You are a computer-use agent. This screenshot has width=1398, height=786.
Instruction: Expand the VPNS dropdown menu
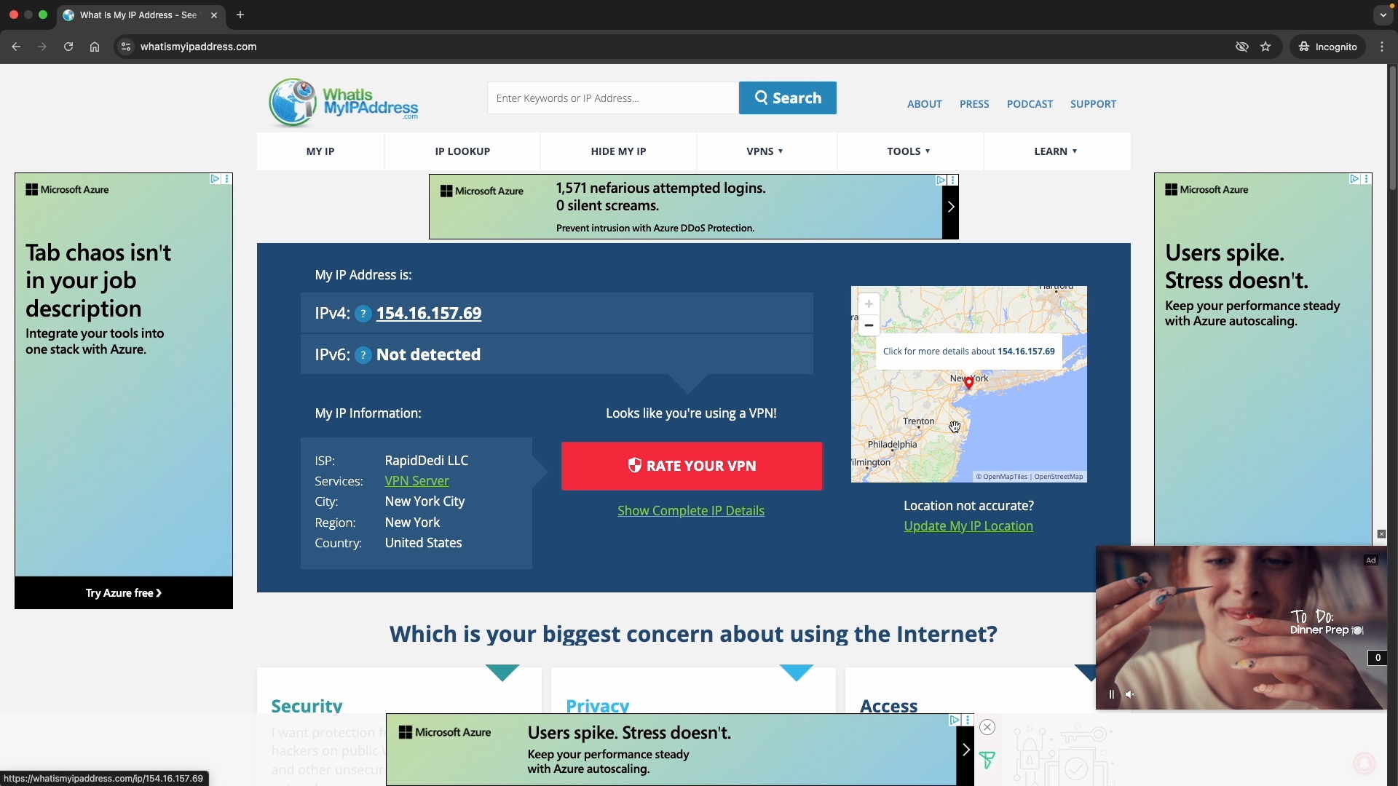[765, 151]
